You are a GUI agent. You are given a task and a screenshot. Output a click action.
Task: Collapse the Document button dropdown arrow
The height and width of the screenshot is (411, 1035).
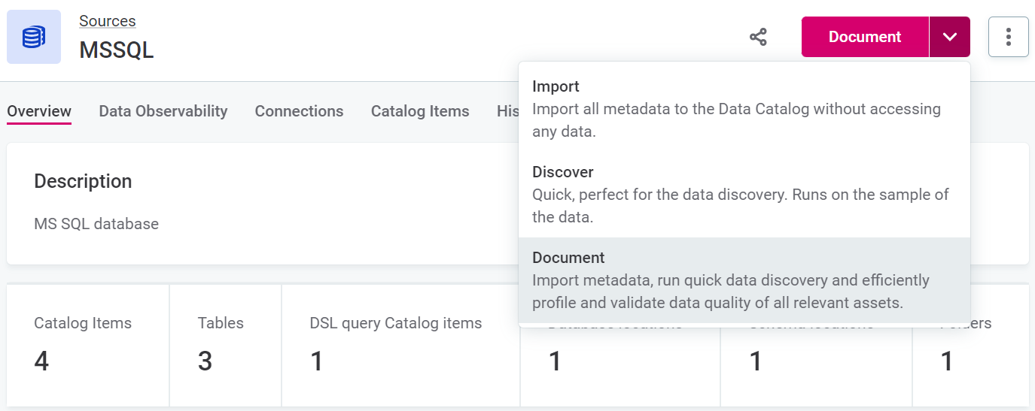pos(949,37)
